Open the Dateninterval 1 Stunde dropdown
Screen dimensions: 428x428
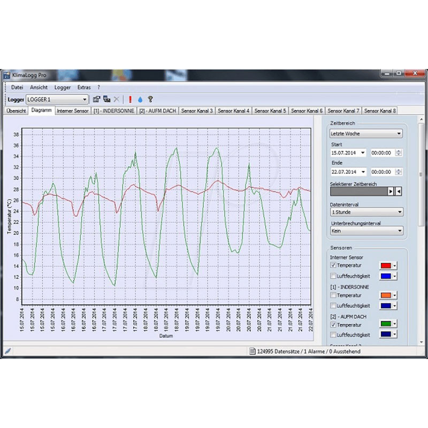click(x=366, y=212)
